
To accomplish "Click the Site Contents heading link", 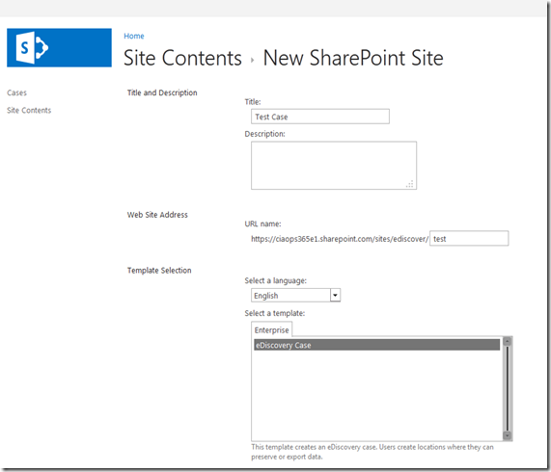I will point(182,58).
